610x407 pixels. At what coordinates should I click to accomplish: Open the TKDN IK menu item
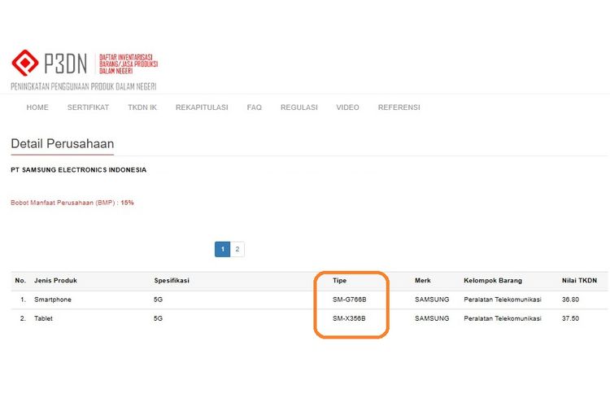(142, 107)
